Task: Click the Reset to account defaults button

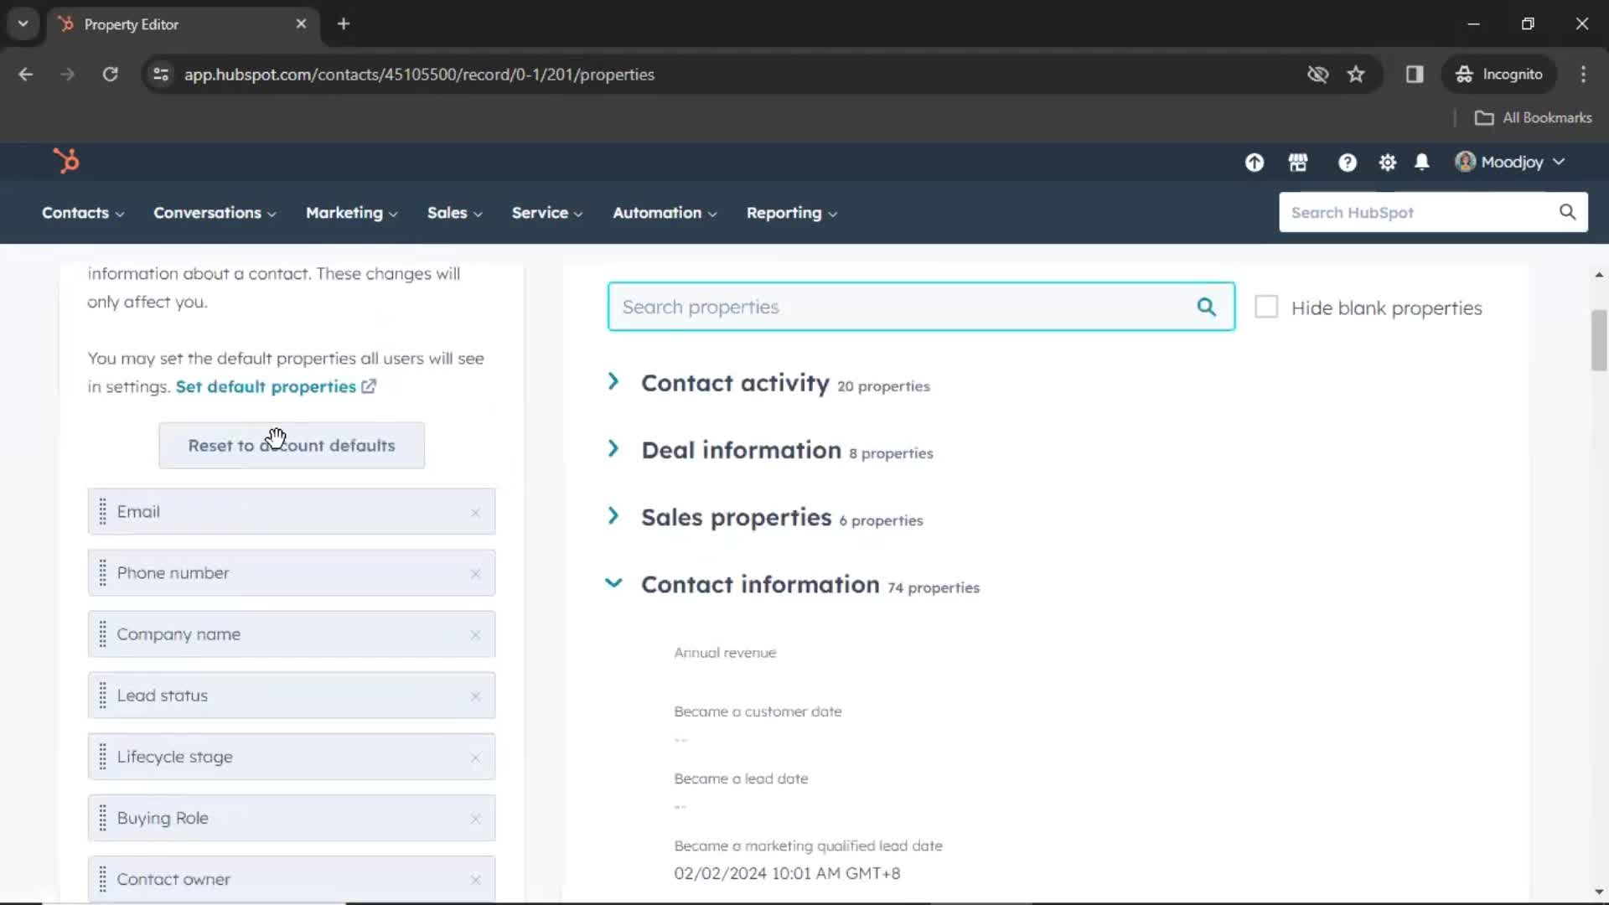Action: pos(292,445)
